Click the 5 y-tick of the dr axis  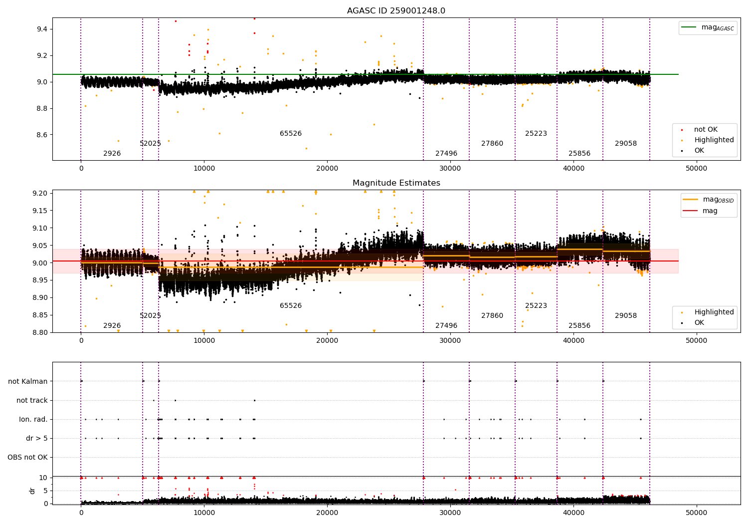point(45,491)
